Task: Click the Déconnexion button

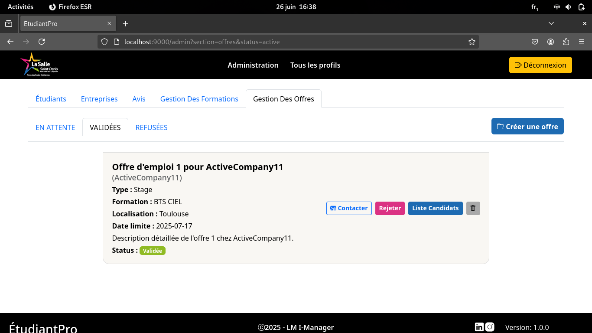Action: coord(540,65)
